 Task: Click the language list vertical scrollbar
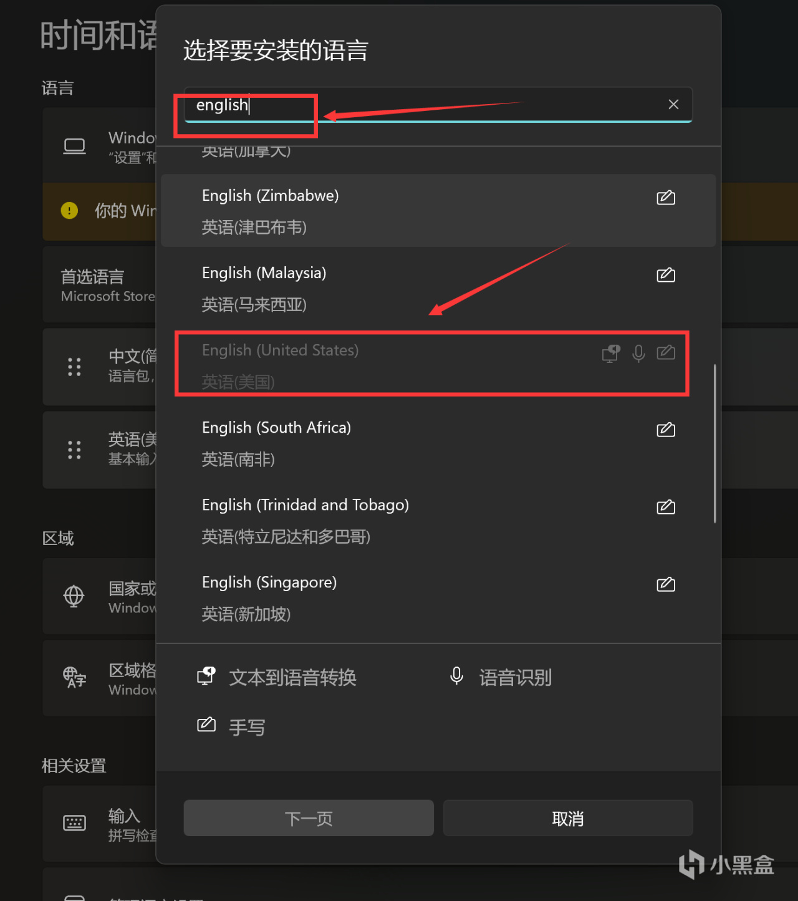pos(714,443)
